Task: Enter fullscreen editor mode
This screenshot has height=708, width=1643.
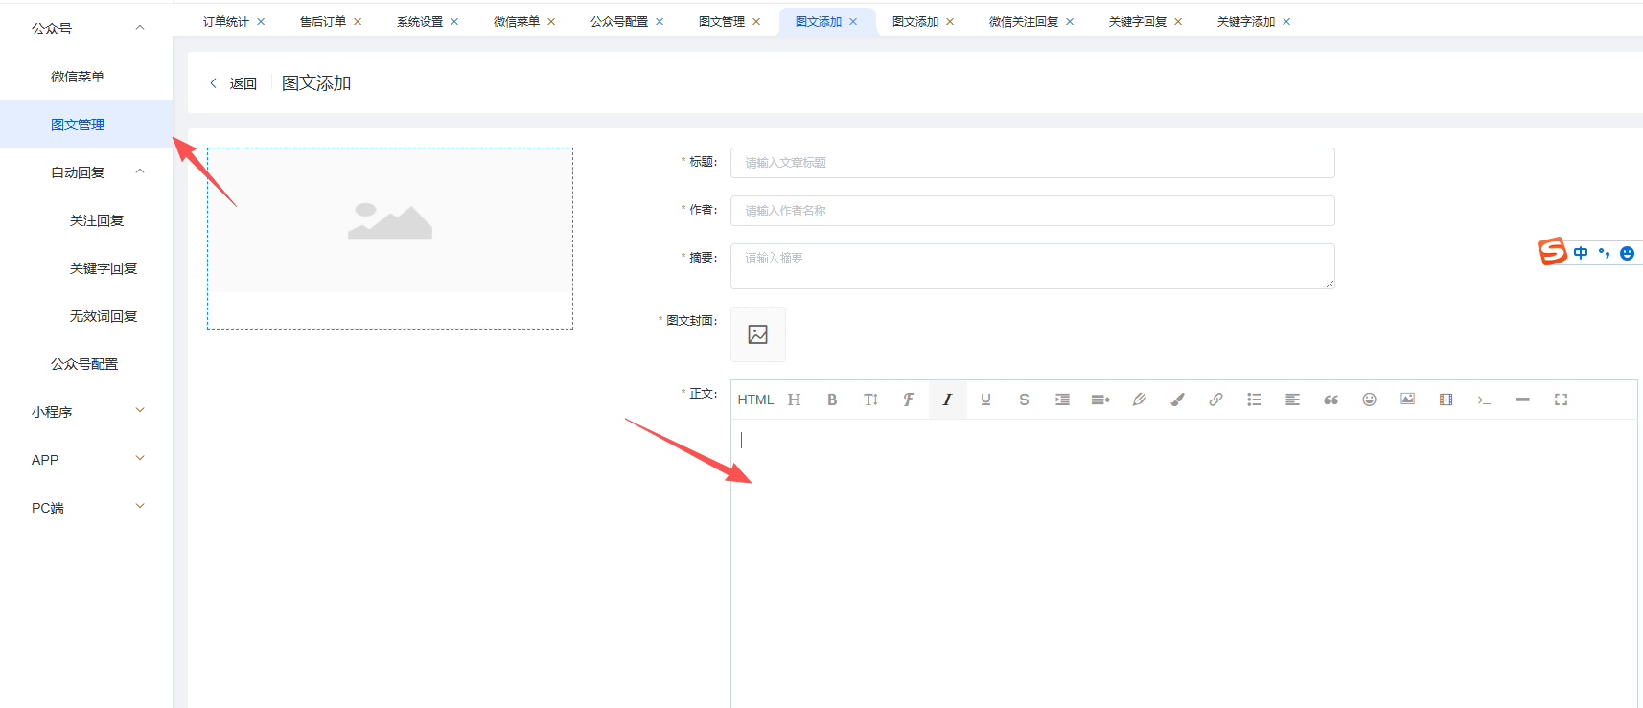Action: coord(1561,400)
